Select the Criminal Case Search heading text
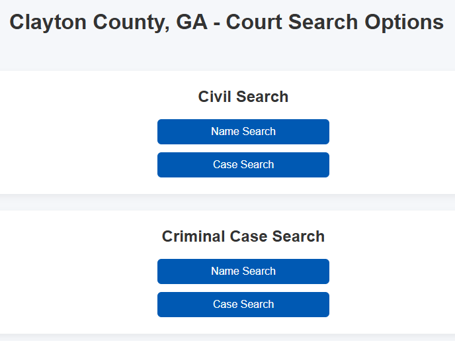This screenshot has width=455, height=341. pyautogui.click(x=243, y=236)
